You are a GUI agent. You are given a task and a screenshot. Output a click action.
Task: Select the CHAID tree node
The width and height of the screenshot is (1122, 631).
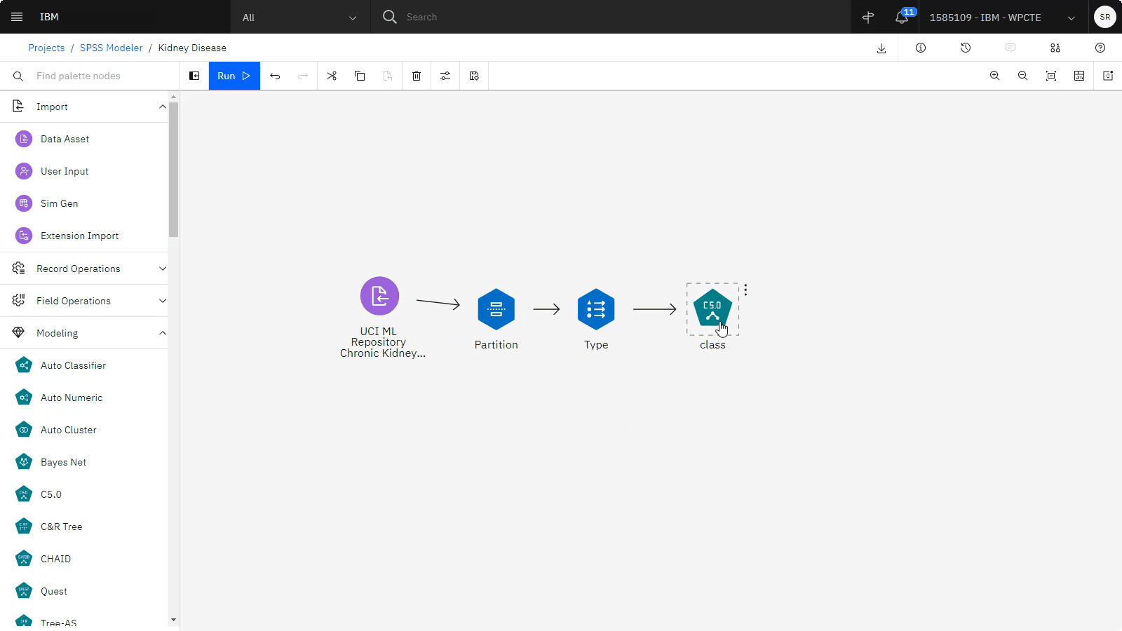click(x=55, y=559)
